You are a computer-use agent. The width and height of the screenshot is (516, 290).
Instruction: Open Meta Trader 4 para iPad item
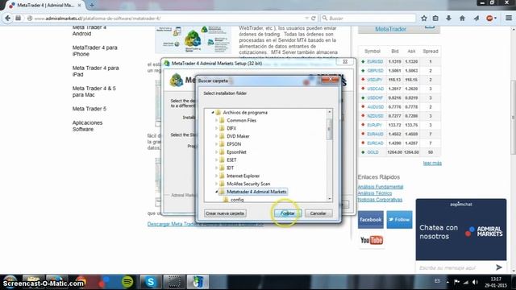(95, 72)
